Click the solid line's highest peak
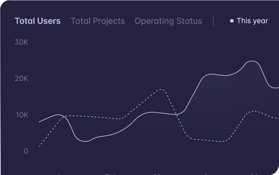 point(252,61)
